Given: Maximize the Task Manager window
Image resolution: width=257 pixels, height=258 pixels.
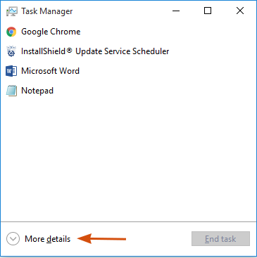Looking at the screenshot, I should 208,11.
